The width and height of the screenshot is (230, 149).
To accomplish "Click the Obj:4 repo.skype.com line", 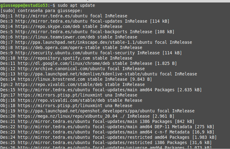I will [x=61, y=26].
